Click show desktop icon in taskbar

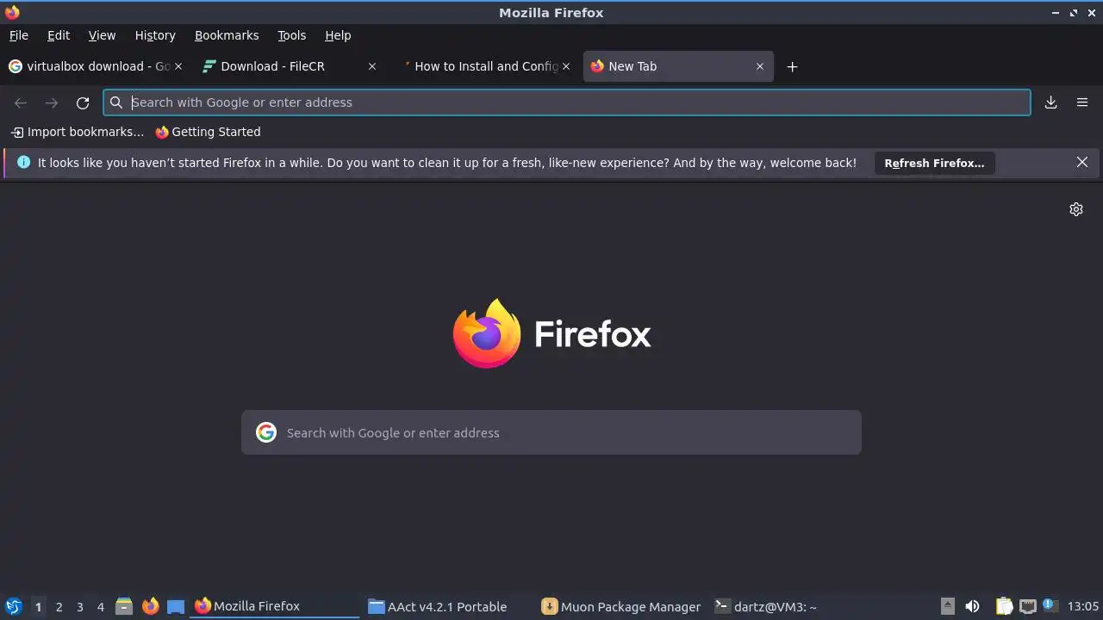point(176,606)
